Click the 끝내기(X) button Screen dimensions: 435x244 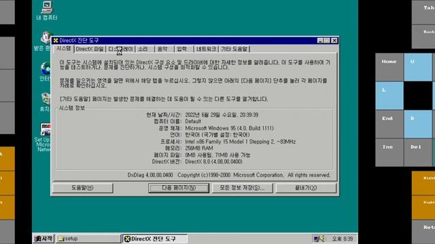pyautogui.click(x=306, y=188)
